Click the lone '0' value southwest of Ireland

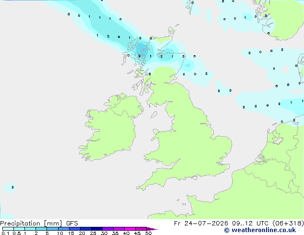12,188
